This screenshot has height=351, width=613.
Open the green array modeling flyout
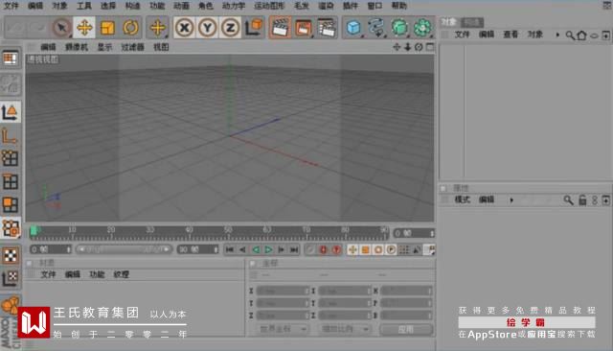pyautogui.click(x=422, y=28)
